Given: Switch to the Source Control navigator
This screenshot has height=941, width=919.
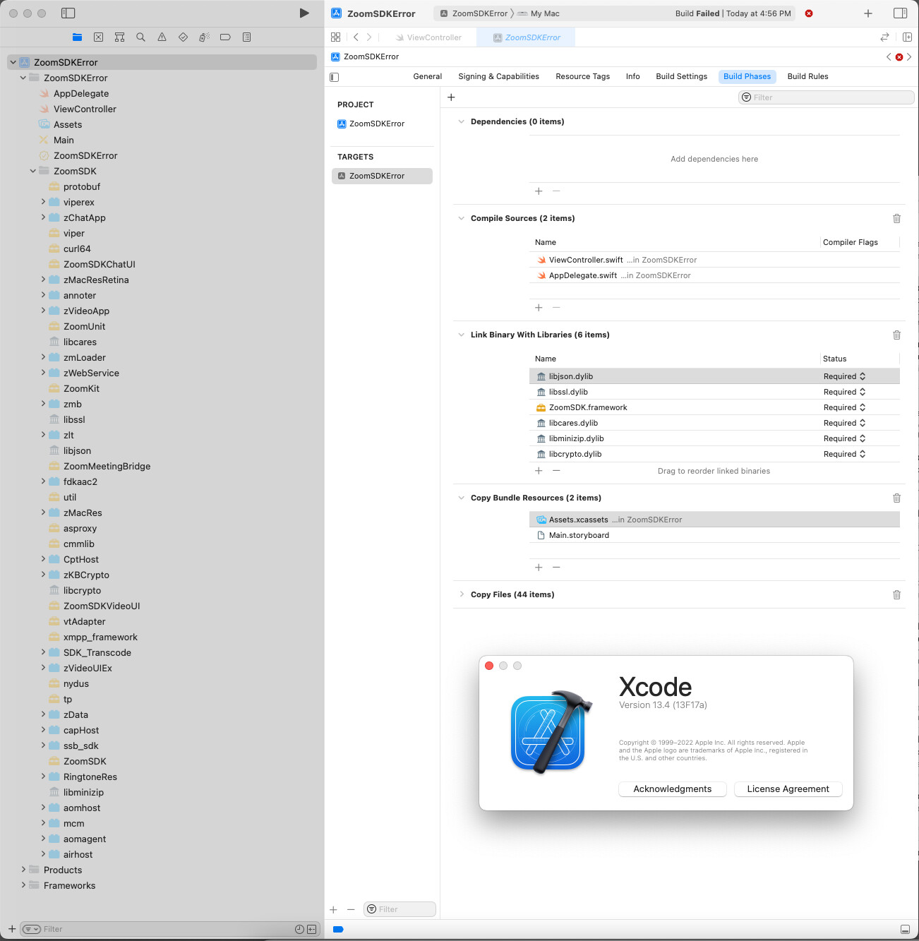Looking at the screenshot, I should click(99, 37).
